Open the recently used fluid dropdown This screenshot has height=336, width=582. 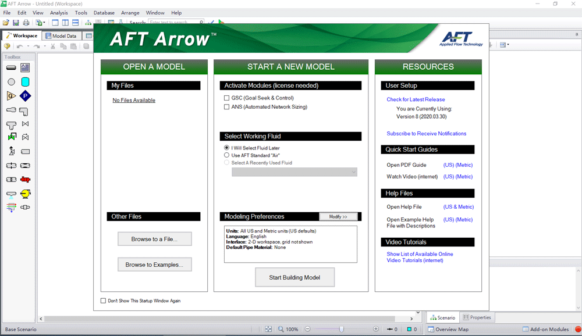click(x=294, y=172)
